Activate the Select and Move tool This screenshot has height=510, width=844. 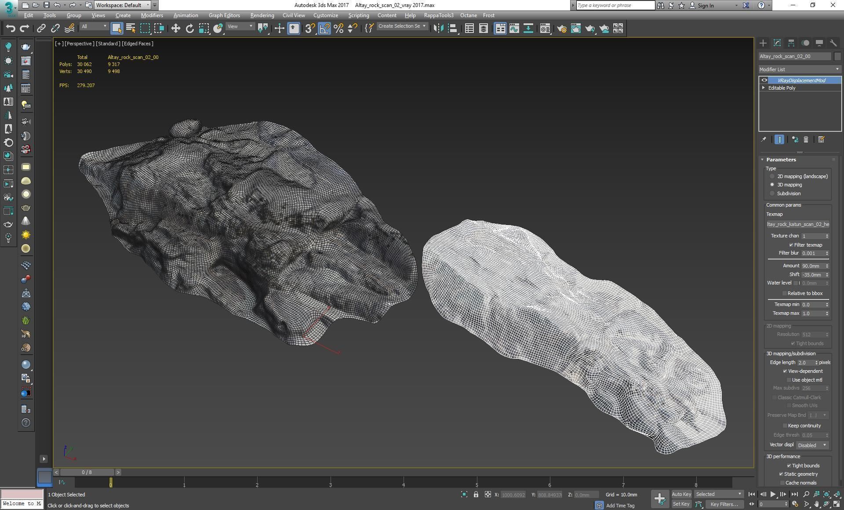pyautogui.click(x=175, y=29)
